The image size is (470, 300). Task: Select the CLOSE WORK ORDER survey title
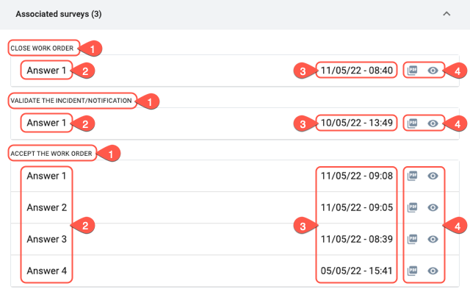(42, 49)
